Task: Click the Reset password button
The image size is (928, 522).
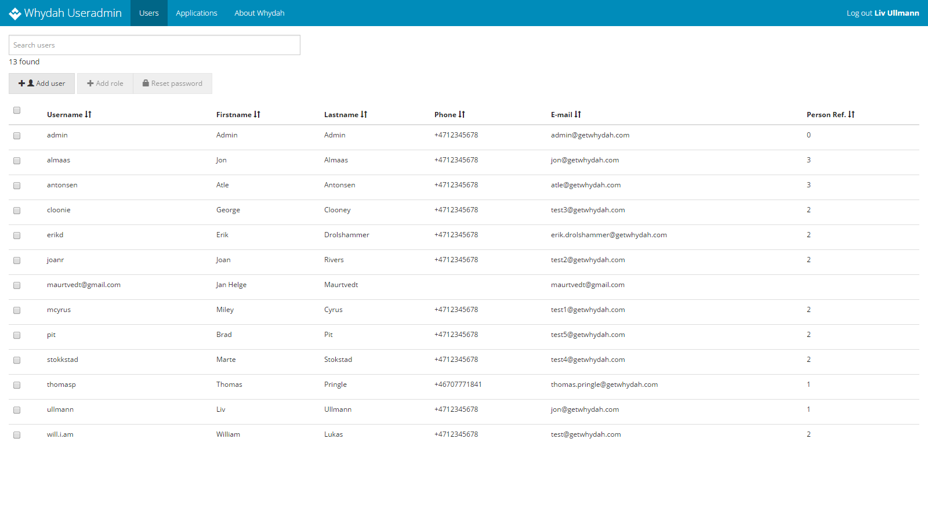Action: point(173,84)
